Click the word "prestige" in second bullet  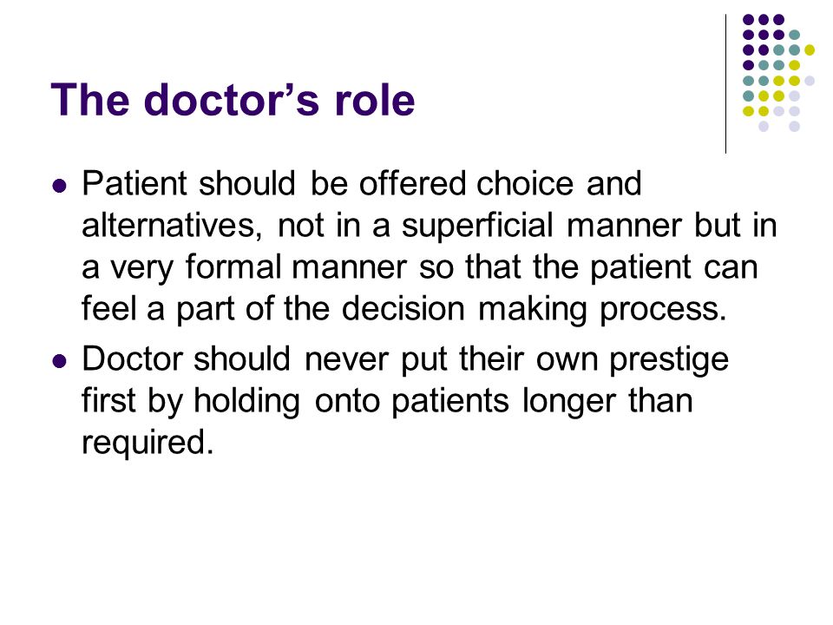(x=669, y=360)
